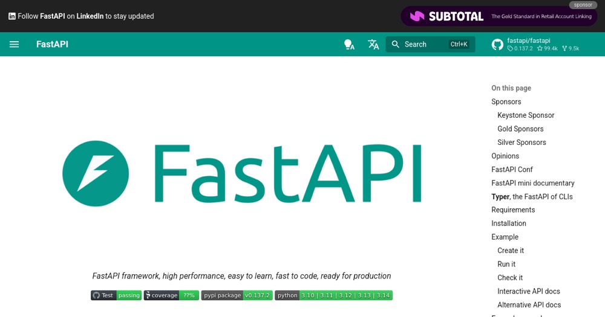Jump to Gold Sponsors section
Image resolution: width=605 pixels, height=317 pixels.
520,129
